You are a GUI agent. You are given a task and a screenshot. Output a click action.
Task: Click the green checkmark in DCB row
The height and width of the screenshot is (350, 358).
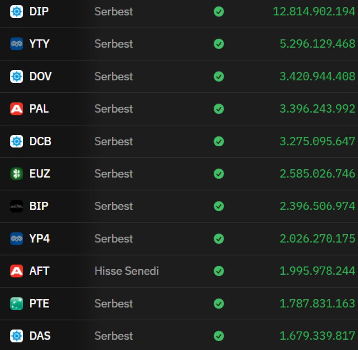pyautogui.click(x=219, y=142)
